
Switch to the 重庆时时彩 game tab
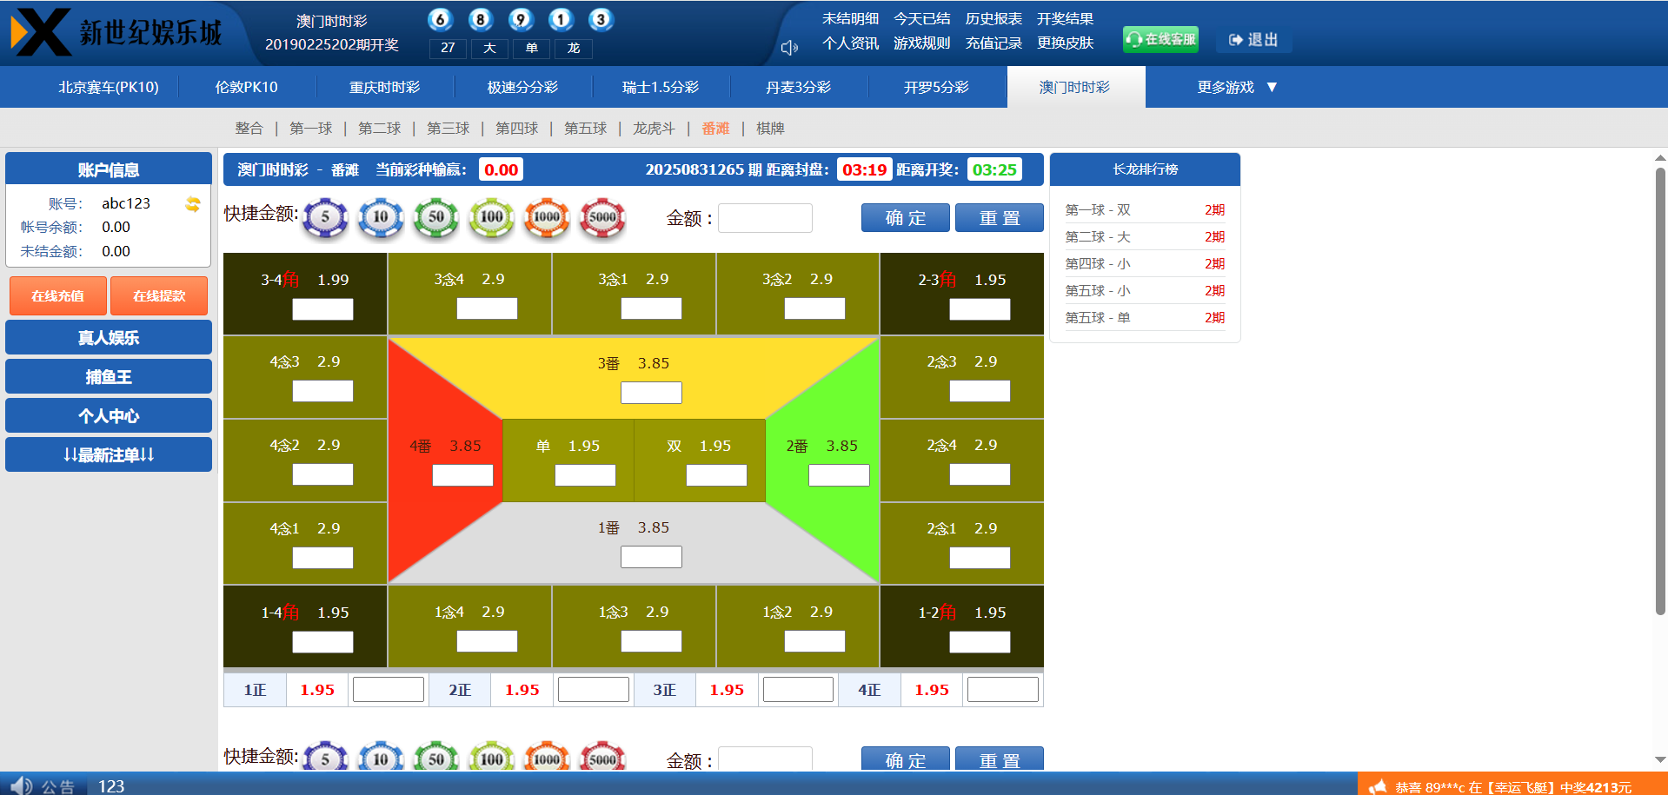click(x=384, y=87)
